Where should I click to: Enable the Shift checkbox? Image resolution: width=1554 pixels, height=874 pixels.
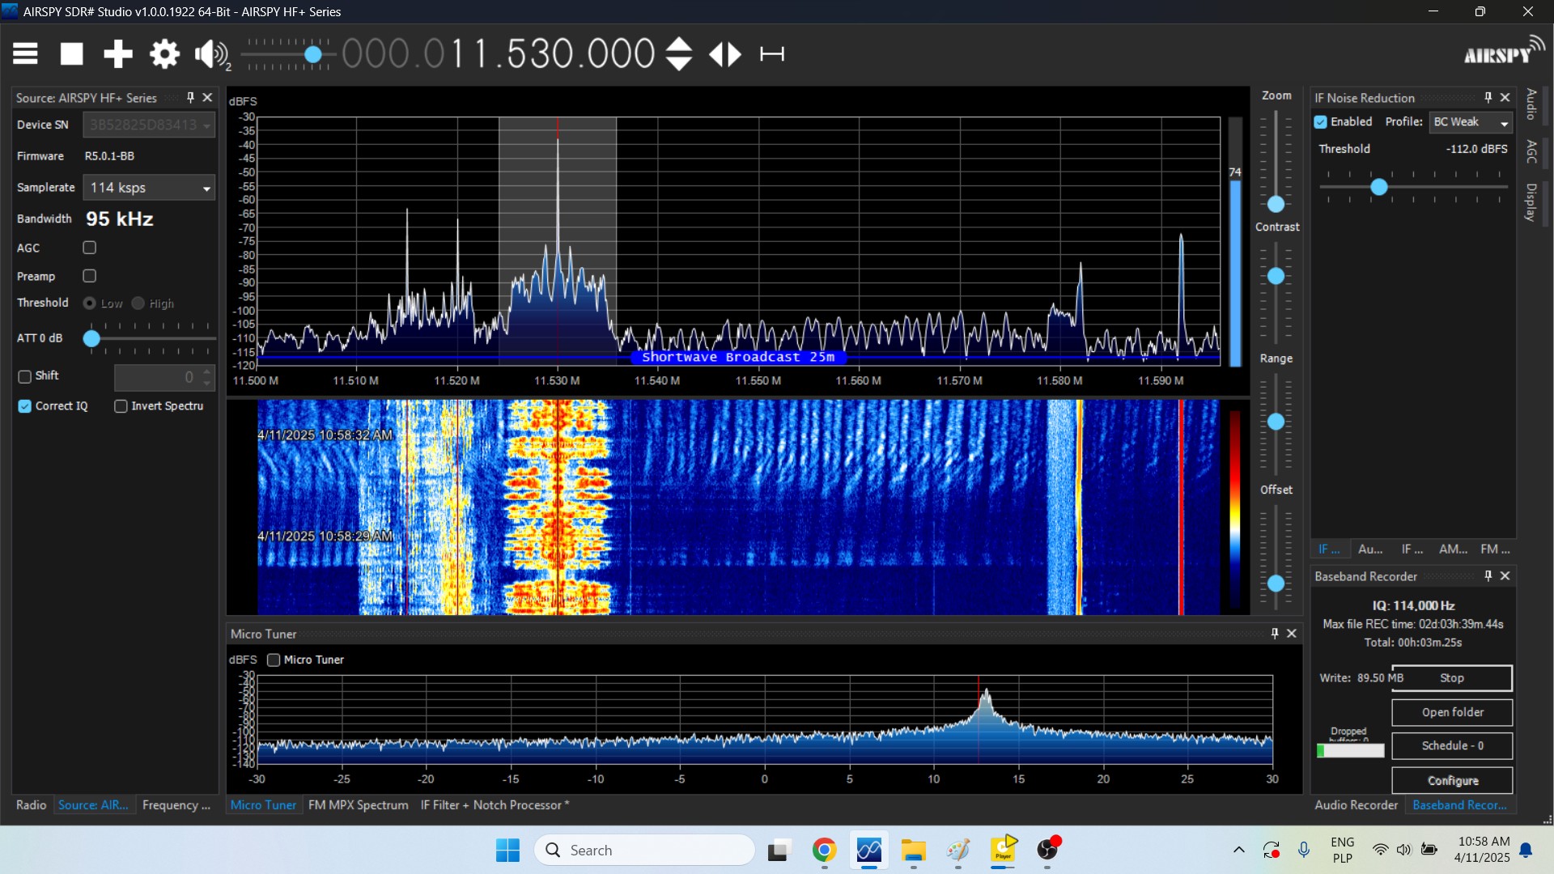[x=25, y=376]
